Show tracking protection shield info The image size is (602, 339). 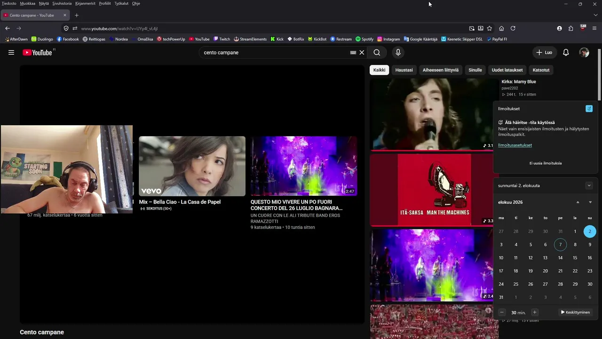(x=66, y=28)
